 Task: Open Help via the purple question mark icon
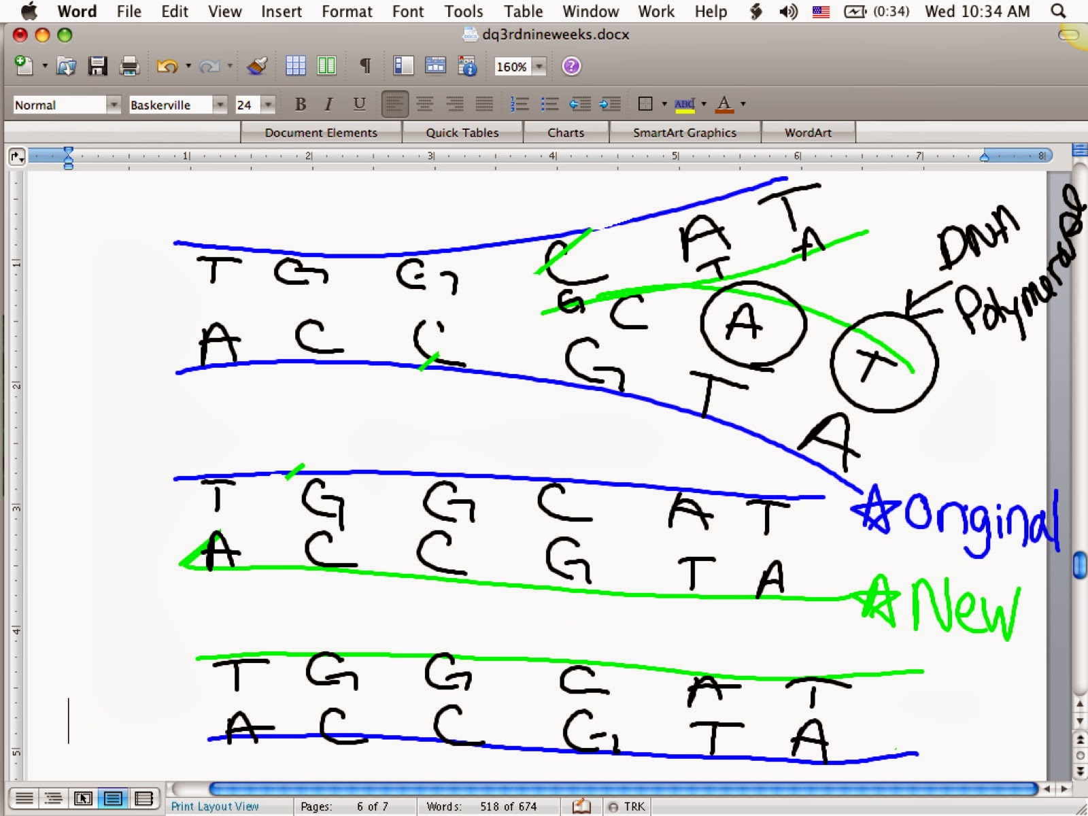[x=572, y=66]
